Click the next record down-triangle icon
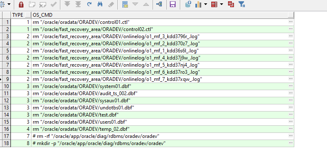The height and width of the screenshot is (166, 327). pos(135,4)
